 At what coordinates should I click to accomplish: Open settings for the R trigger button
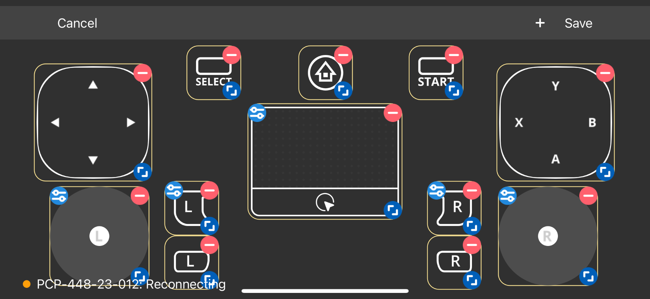[437, 191]
